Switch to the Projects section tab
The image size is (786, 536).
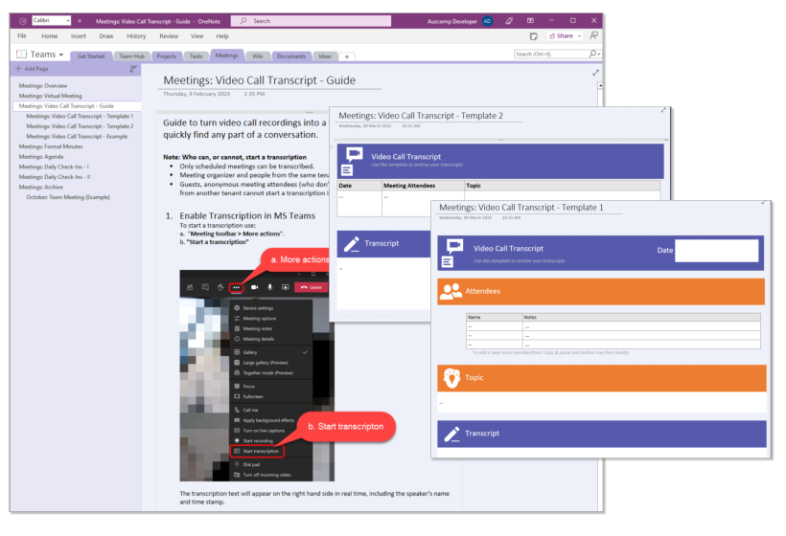[x=167, y=56]
